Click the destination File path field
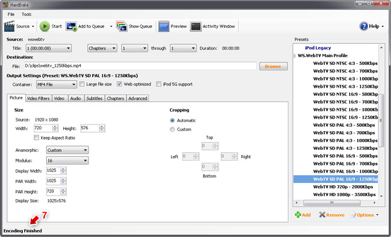 point(140,66)
